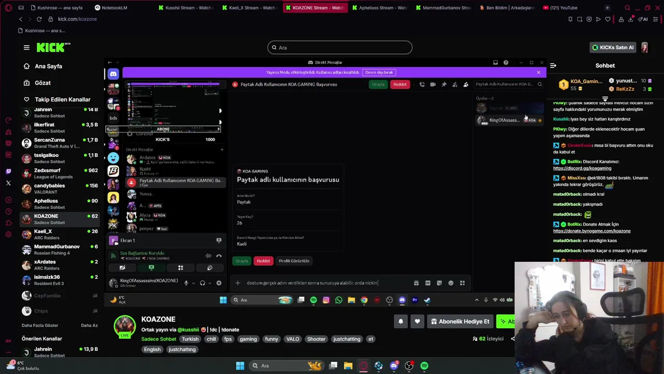Click Onayla in Discord header

378,84
